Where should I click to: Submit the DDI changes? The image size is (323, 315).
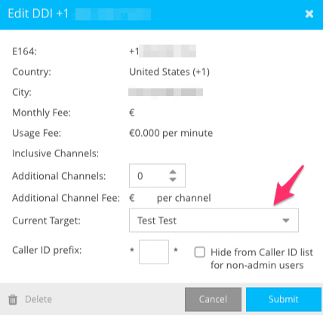pyautogui.click(x=284, y=299)
